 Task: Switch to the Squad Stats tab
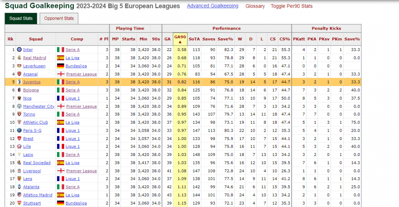coord(21,18)
